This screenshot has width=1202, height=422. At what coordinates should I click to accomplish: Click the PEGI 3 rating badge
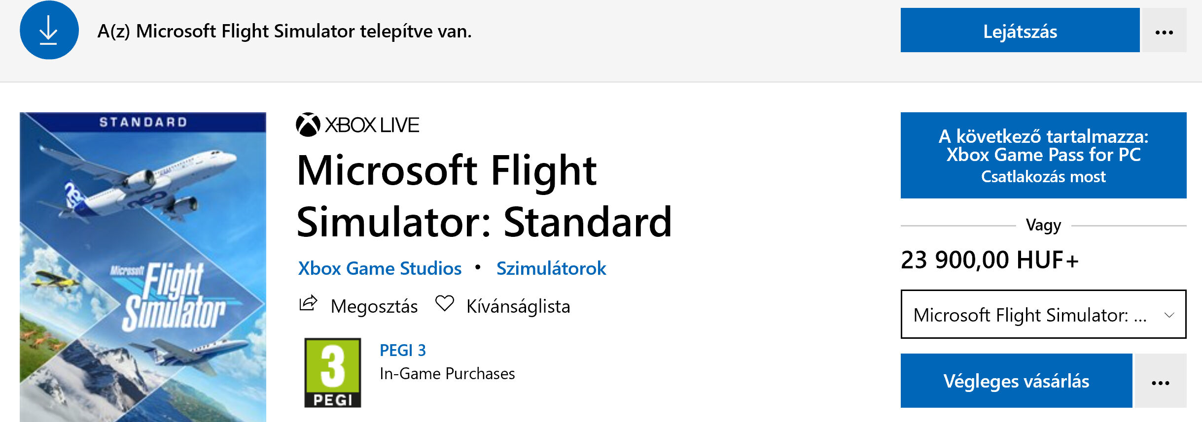pyautogui.click(x=333, y=372)
